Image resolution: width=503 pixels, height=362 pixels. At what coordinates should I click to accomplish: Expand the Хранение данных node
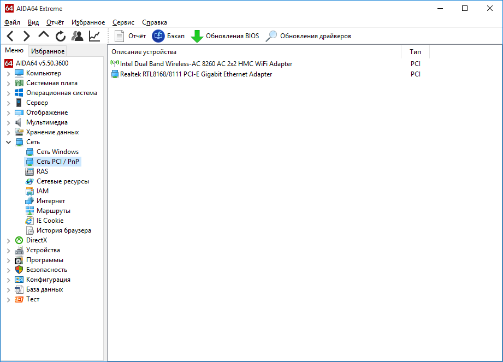pyautogui.click(x=8, y=133)
